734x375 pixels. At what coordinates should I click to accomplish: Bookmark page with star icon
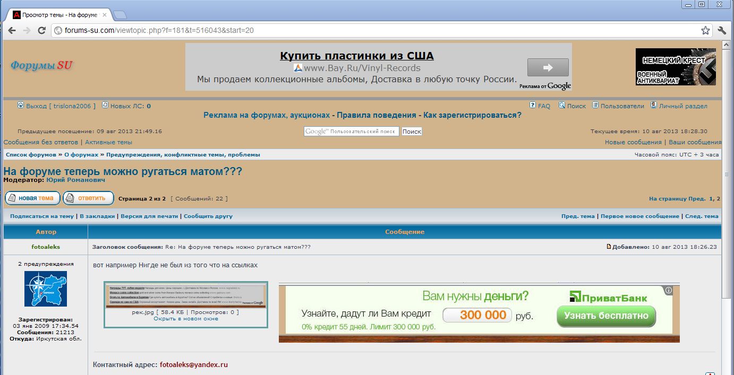coord(705,30)
